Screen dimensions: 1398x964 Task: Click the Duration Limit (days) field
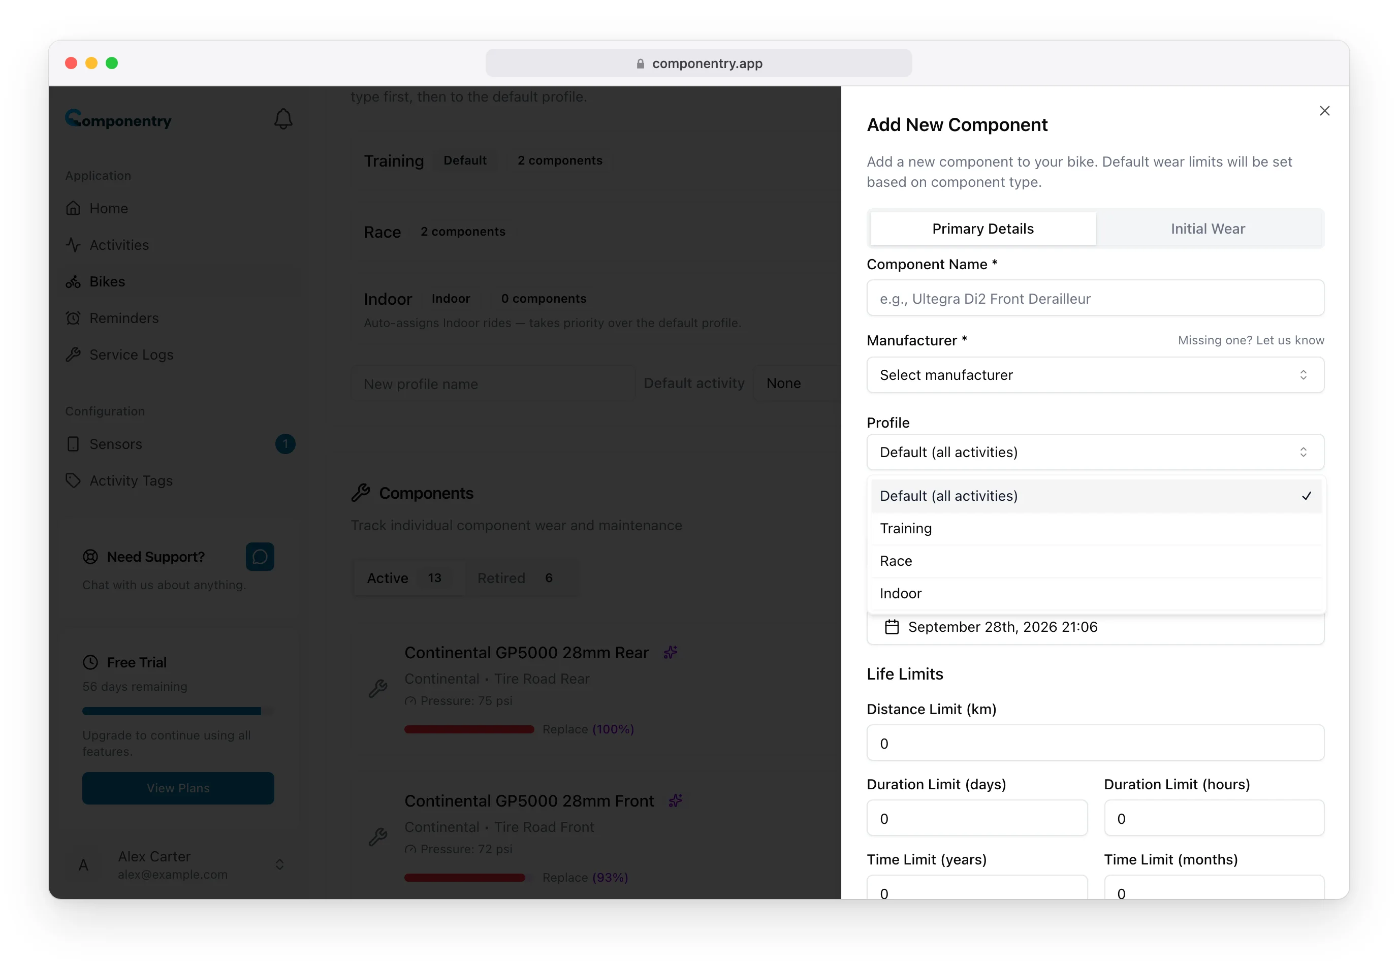tap(976, 818)
